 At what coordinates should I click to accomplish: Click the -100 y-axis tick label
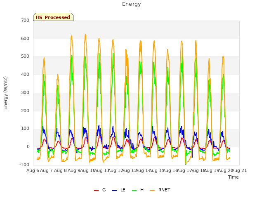click(x=24, y=165)
